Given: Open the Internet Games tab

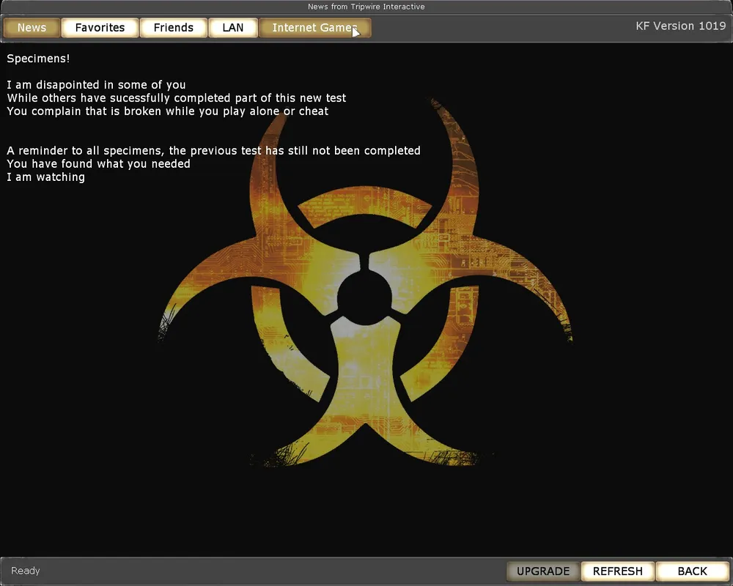Looking at the screenshot, I should point(314,28).
